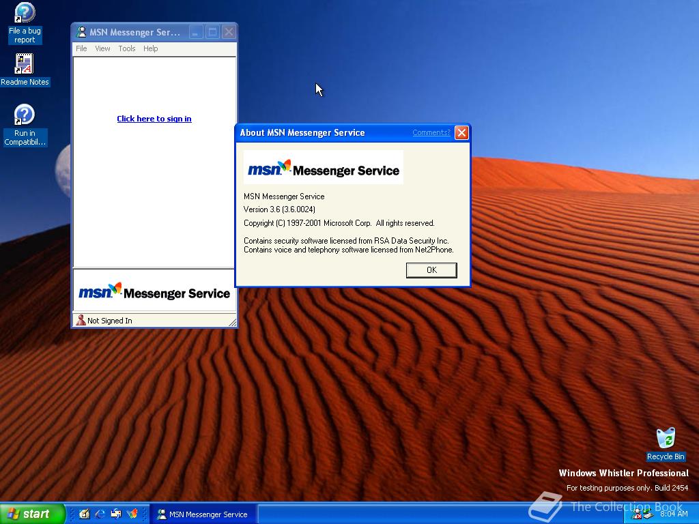This screenshot has width=699, height=524.
Task: Click the MSN Messenger tray icon
Action: coord(637,514)
